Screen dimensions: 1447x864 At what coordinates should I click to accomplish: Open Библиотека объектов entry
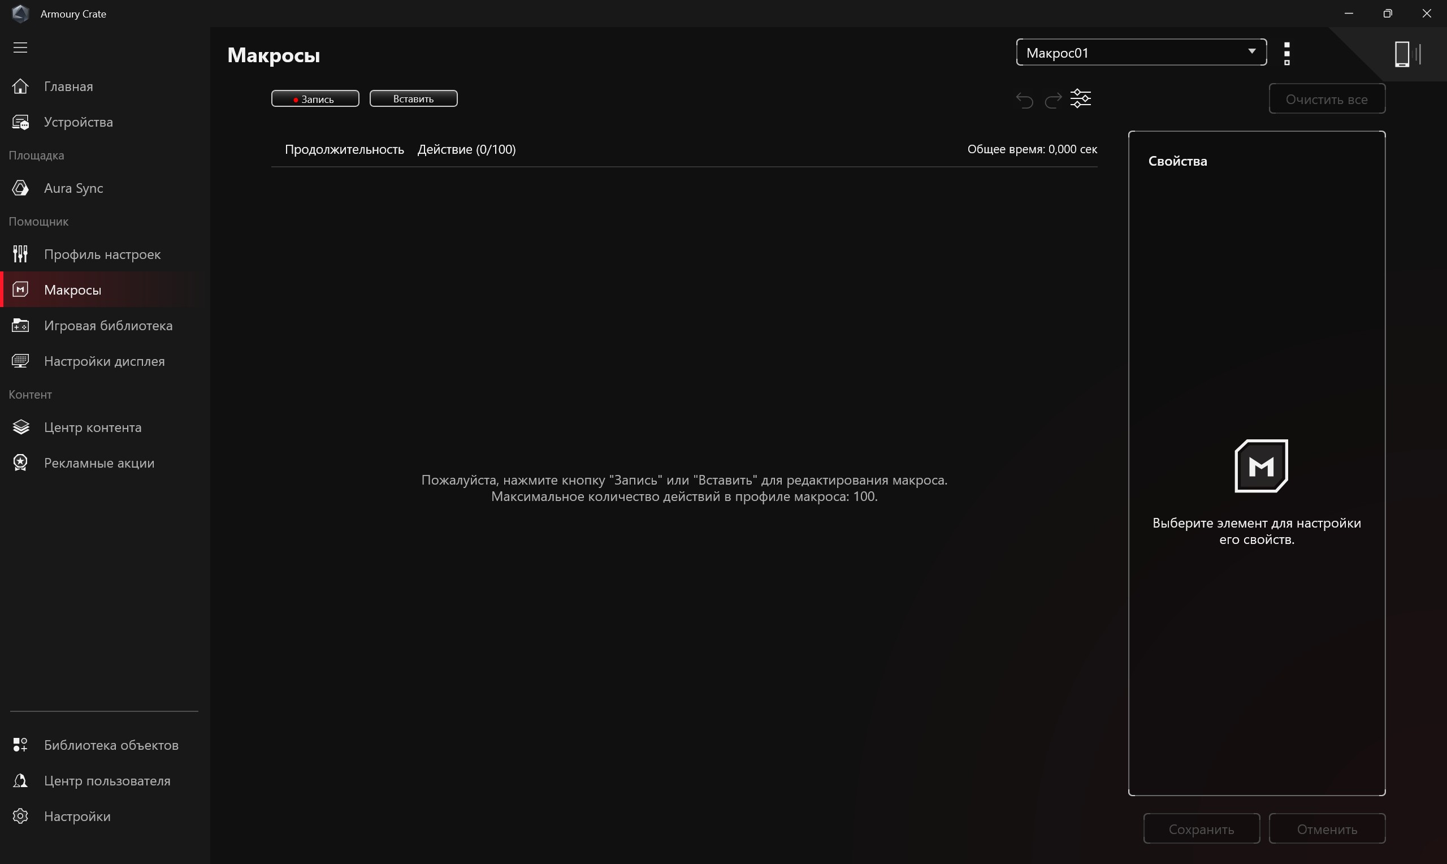click(105, 745)
